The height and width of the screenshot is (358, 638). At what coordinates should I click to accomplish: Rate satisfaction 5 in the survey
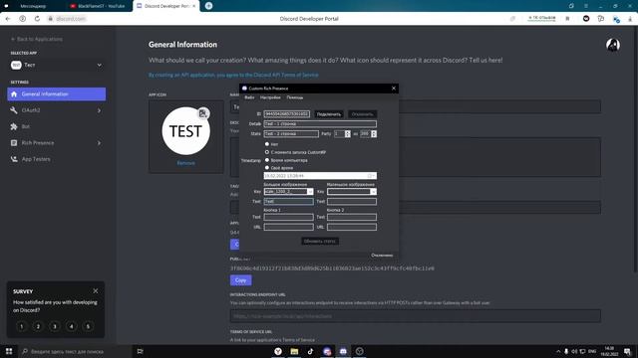point(88,326)
